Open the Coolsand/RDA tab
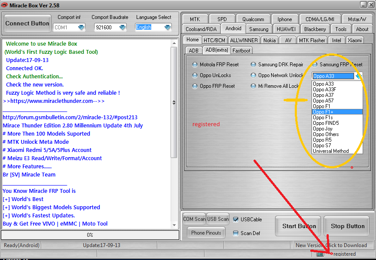The height and width of the screenshot is (260, 376). (x=201, y=29)
